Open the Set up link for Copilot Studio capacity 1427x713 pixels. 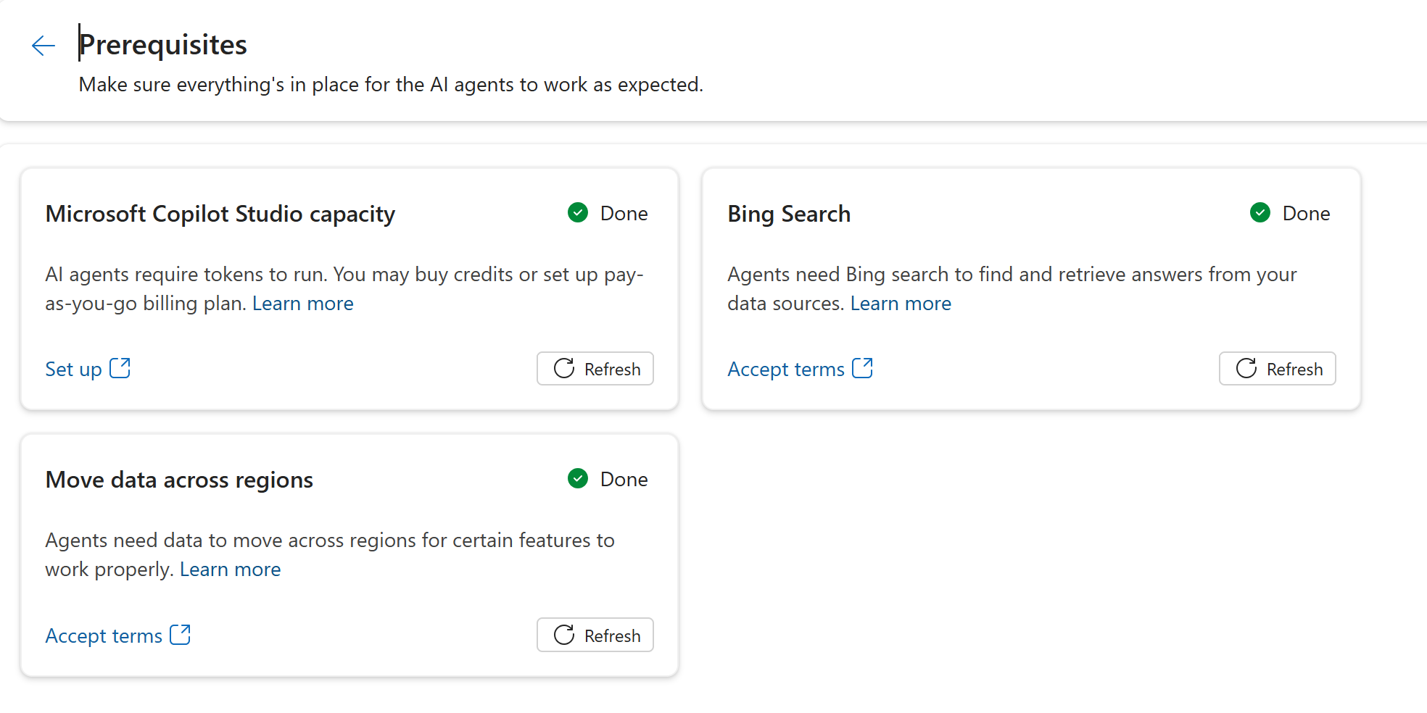click(x=73, y=368)
